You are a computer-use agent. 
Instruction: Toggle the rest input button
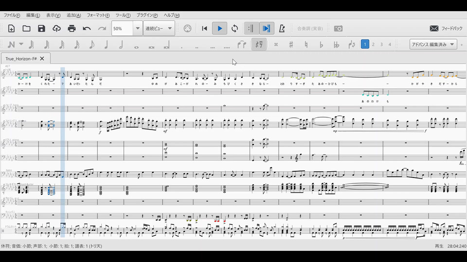[259, 44]
